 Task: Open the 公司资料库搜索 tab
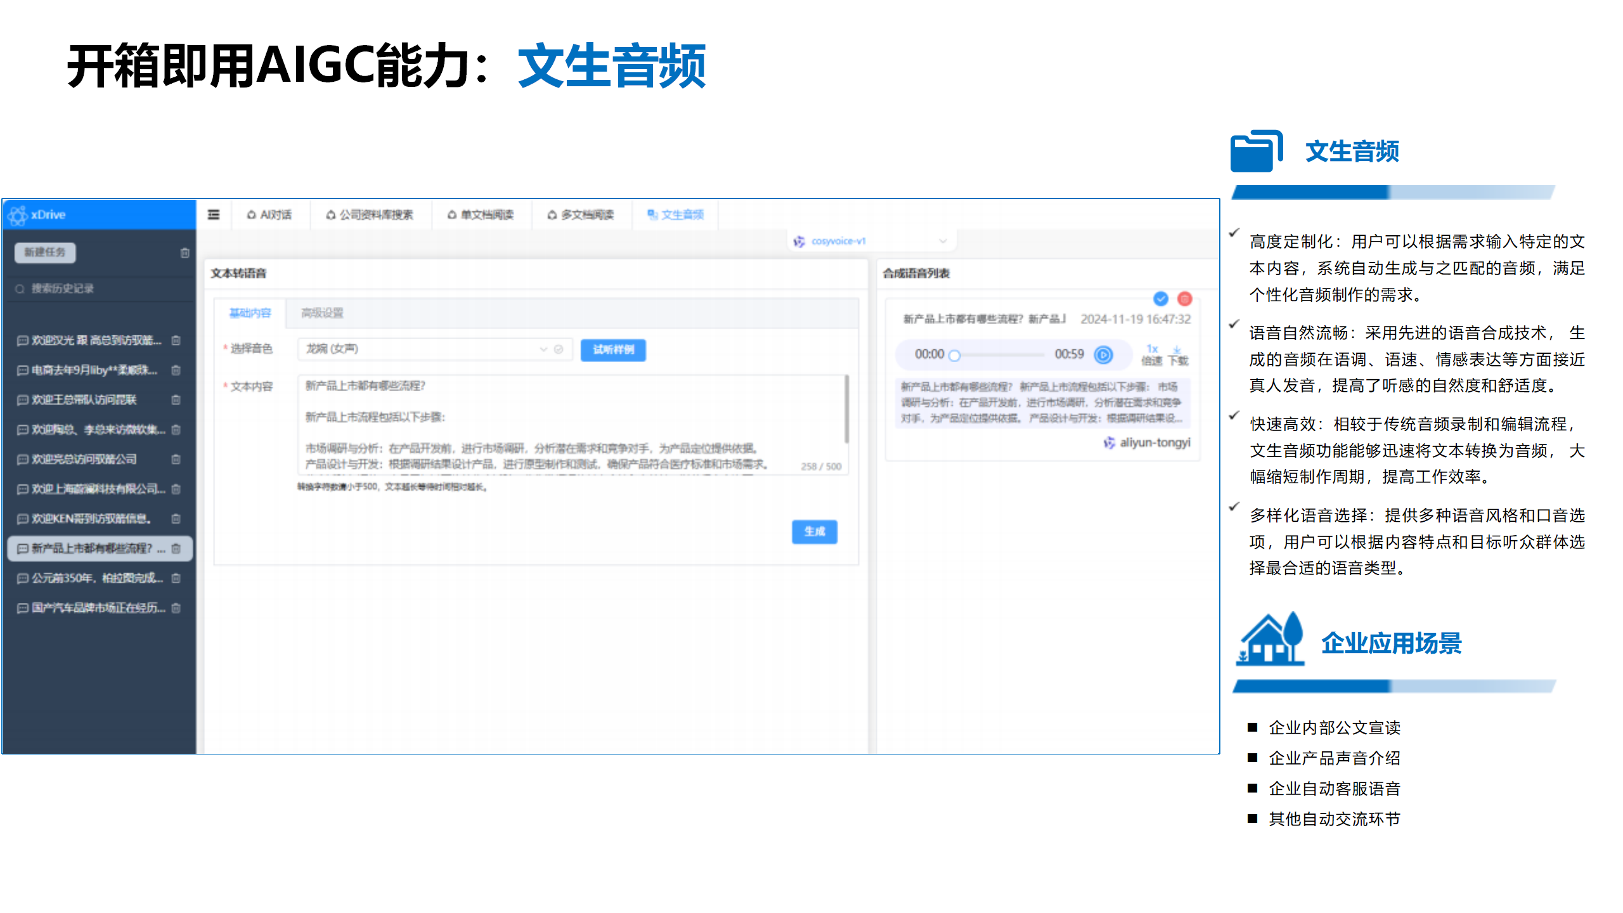point(370,215)
